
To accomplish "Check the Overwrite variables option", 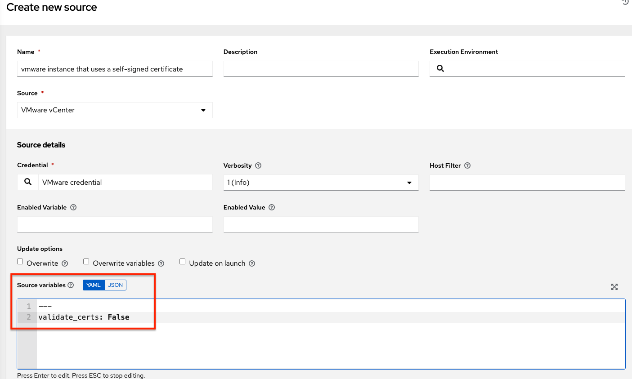I will (x=86, y=261).
